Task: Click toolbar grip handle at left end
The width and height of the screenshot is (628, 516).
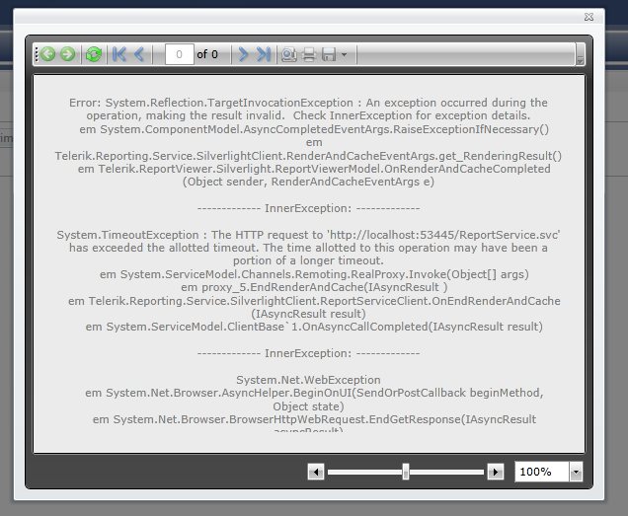Action: 37,54
